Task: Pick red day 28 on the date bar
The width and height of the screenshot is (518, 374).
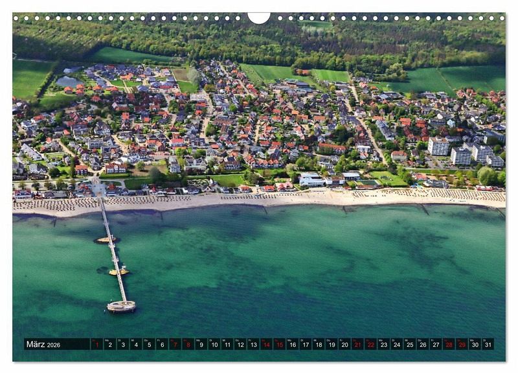Action: point(449,344)
